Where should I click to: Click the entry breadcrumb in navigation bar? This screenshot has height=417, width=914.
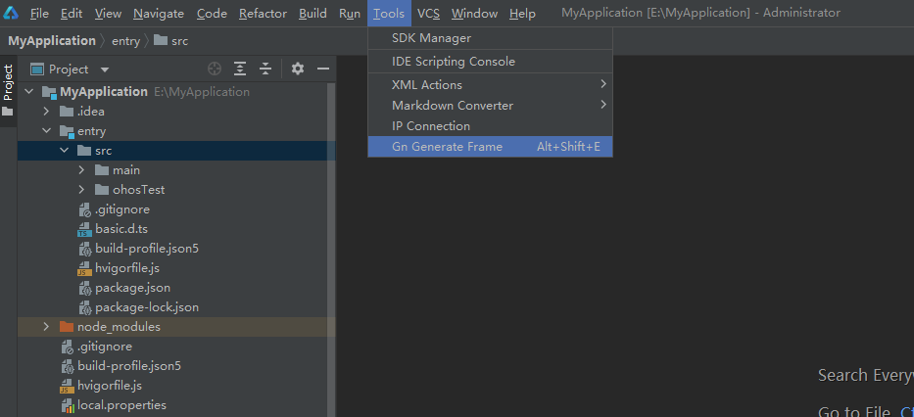tap(125, 41)
